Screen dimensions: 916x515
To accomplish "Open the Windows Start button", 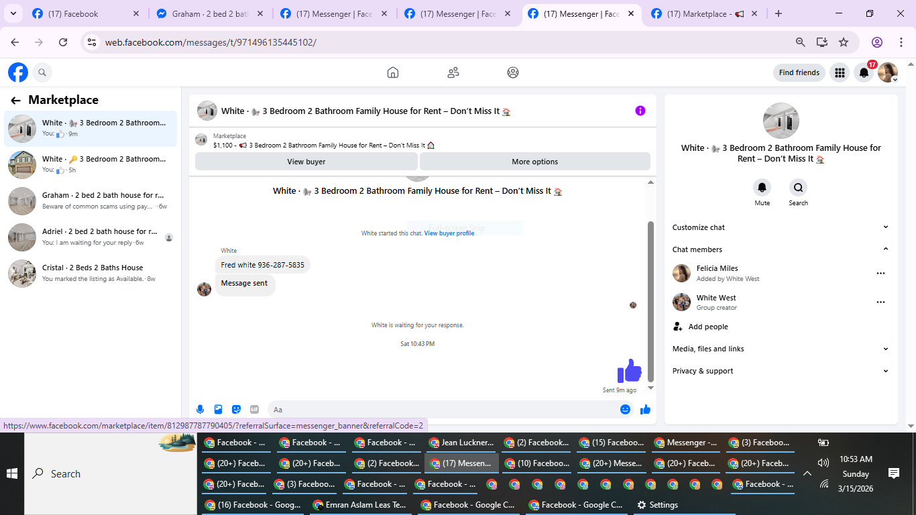I will pos(12,473).
